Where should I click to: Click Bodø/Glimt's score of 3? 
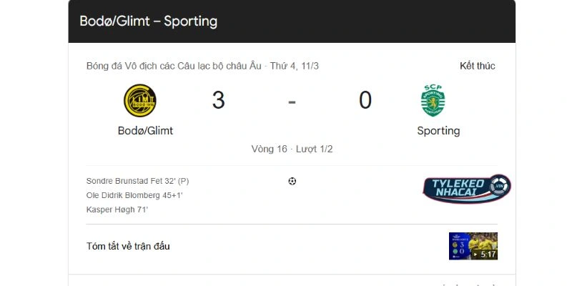point(218,100)
